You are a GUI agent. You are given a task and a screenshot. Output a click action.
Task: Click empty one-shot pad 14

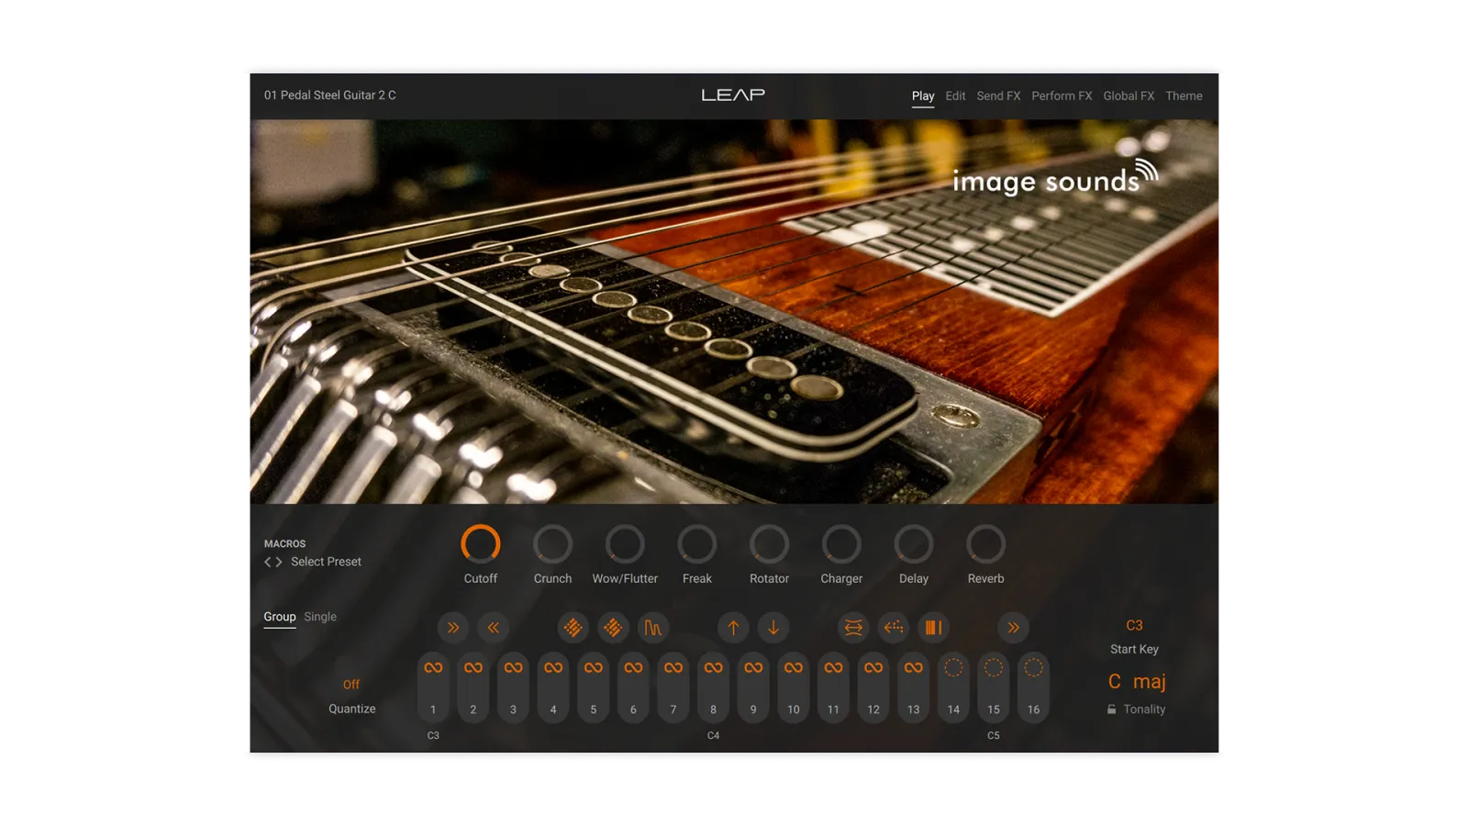click(x=953, y=688)
